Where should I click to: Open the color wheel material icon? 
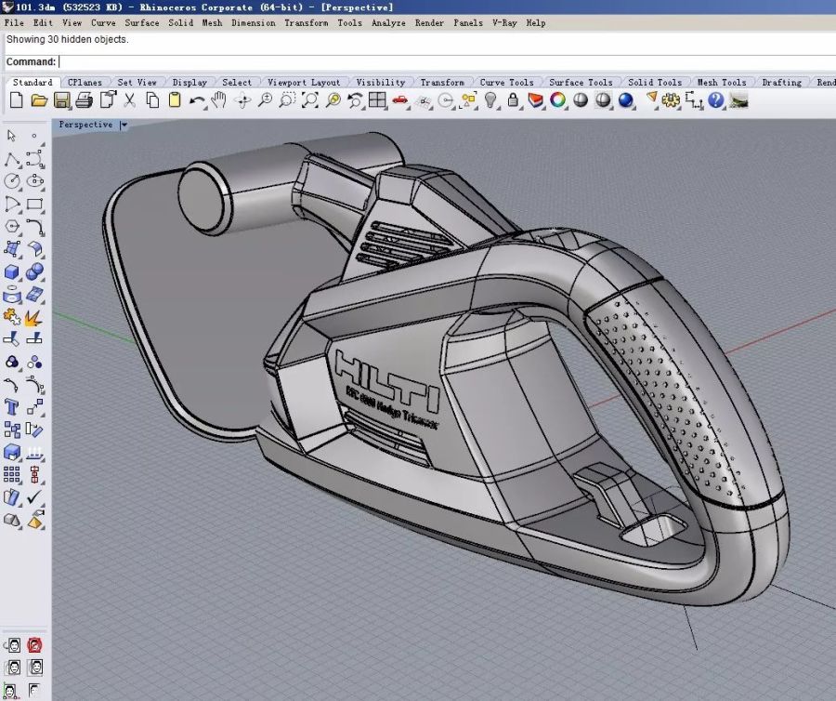click(x=557, y=100)
